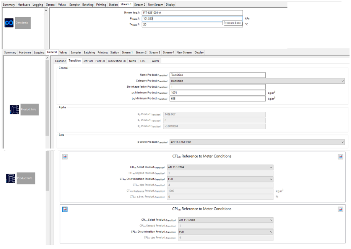The image size is (351, 249).
Task: Click middle left panel scrollbar thumb
Action: [47, 98]
